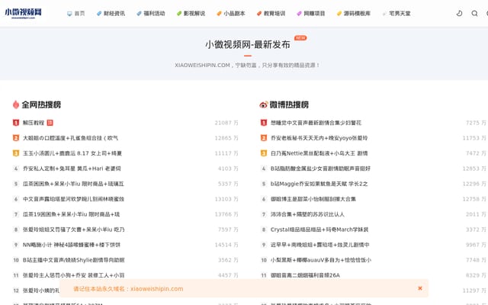Open the 财经资讯 nav item
488x305 pixels.
click(111, 14)
